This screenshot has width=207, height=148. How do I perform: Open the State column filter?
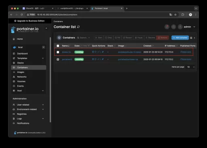tap(87, 46)
